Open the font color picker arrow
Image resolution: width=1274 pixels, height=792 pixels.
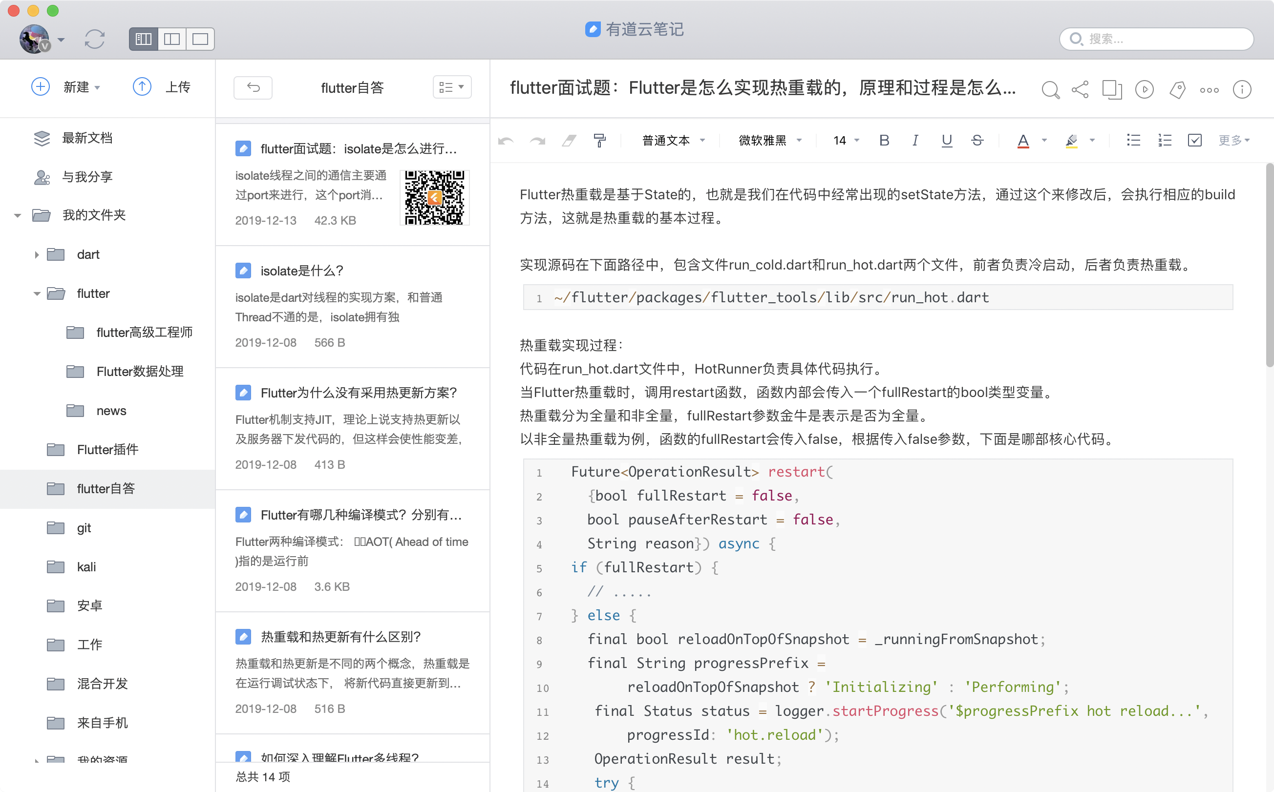[x=1044, y=140]
